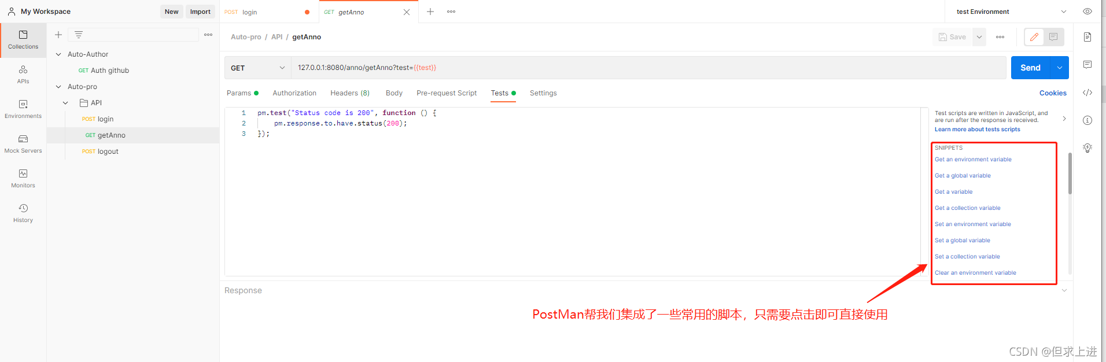Screen dimensions: 1106x362
Task: Open the APIs sidebar panel
Action: click(23, 75)
